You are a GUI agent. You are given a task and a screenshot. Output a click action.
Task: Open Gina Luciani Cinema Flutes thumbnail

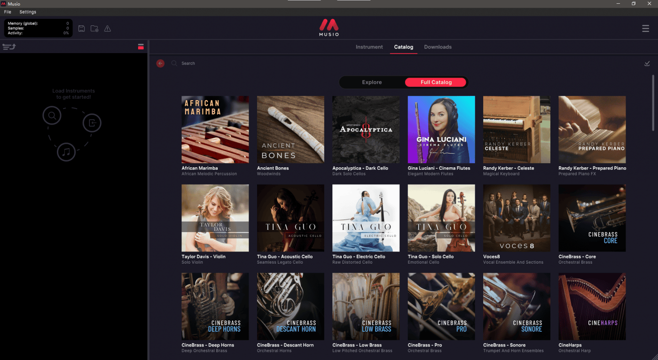[441, 130]
